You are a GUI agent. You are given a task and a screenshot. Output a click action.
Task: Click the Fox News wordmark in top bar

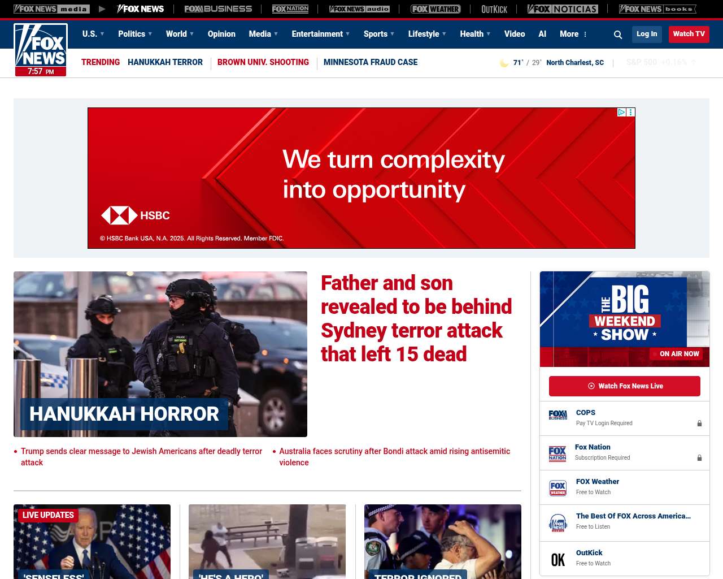point(141,9)
